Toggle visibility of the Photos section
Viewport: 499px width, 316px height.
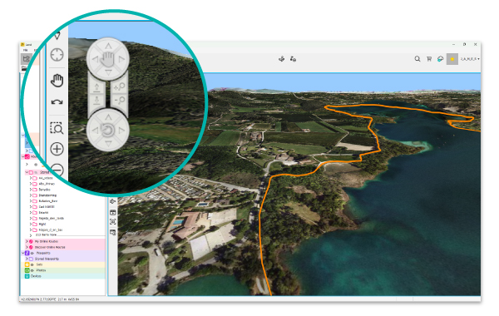point(32,270)
